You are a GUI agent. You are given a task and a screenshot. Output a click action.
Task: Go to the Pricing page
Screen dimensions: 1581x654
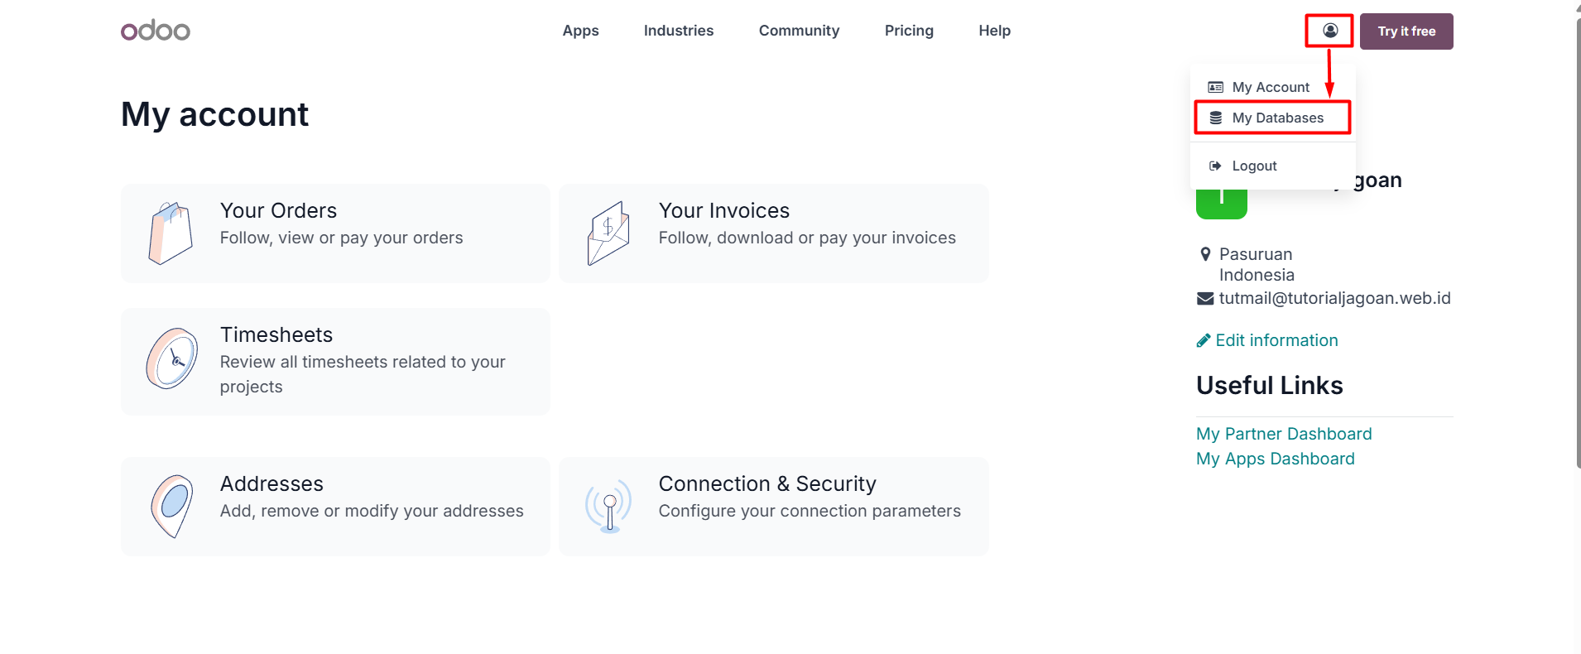pyautogui.click(x=909, y=31)
